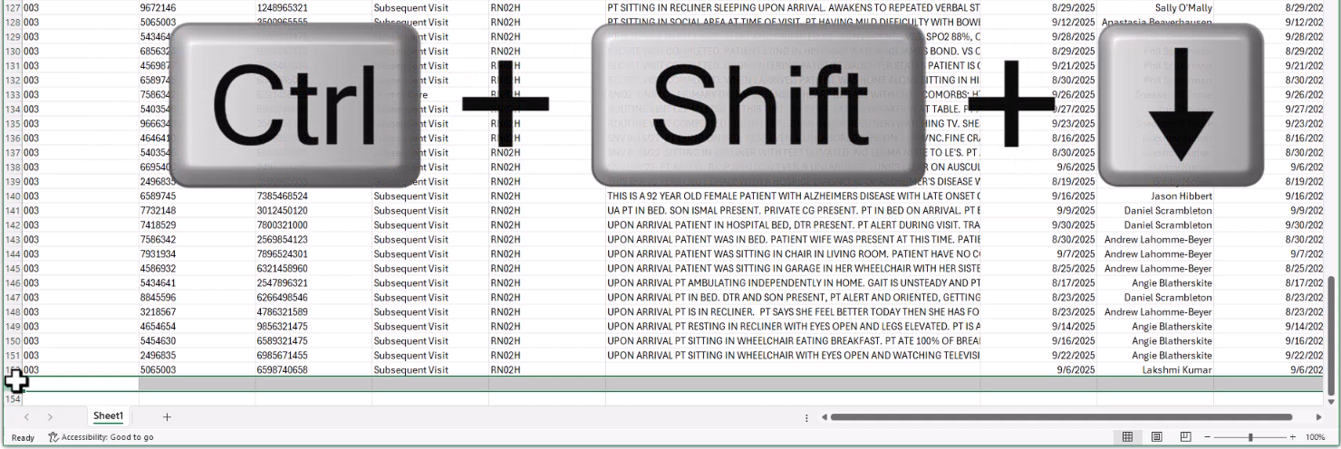
Task: Click the horizontal scroll right arrow
Action: coord(1318,417)
